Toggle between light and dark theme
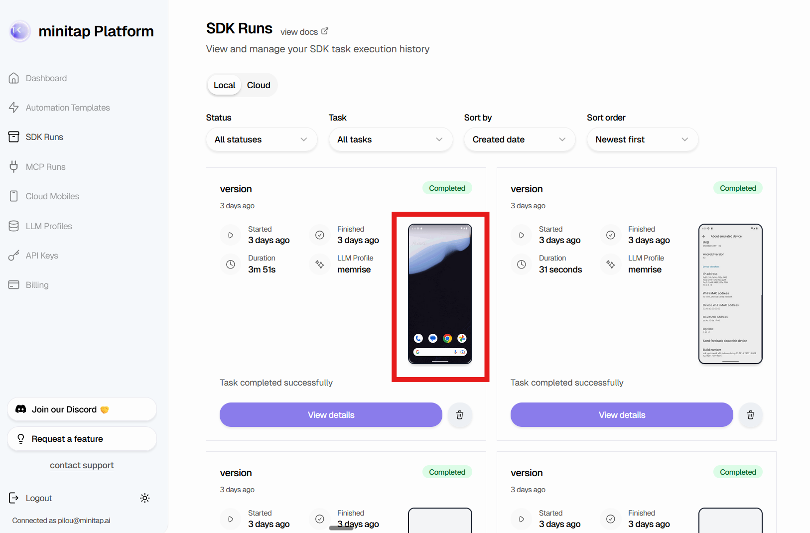Viewport: 810px width, 533px height. (144, 498)
